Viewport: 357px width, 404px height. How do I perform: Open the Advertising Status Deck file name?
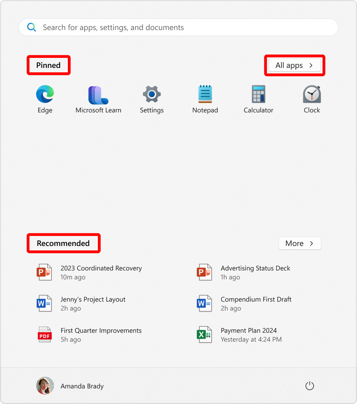point(255,268)
